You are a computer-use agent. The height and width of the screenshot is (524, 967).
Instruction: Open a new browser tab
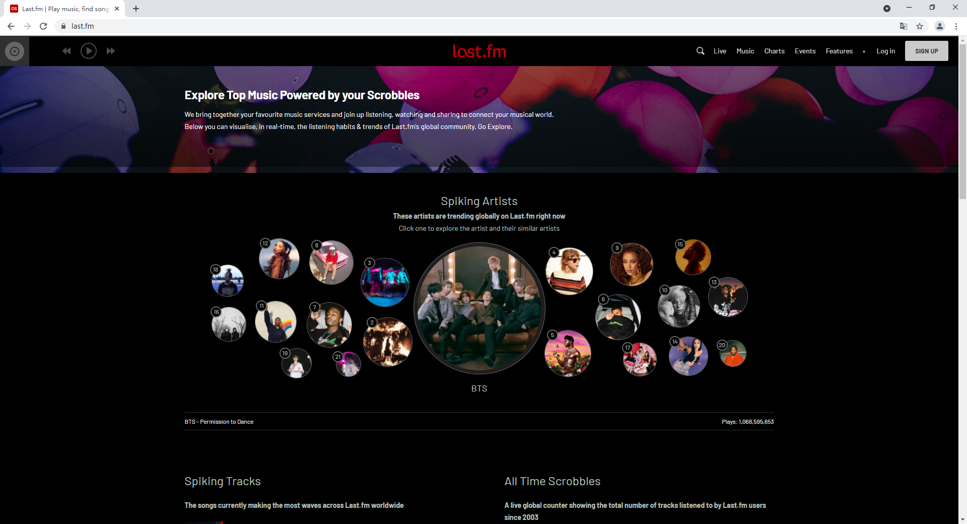(135, 9)
